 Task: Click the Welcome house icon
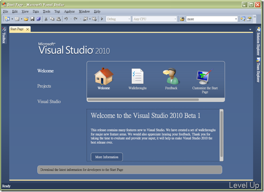point(104,76)
